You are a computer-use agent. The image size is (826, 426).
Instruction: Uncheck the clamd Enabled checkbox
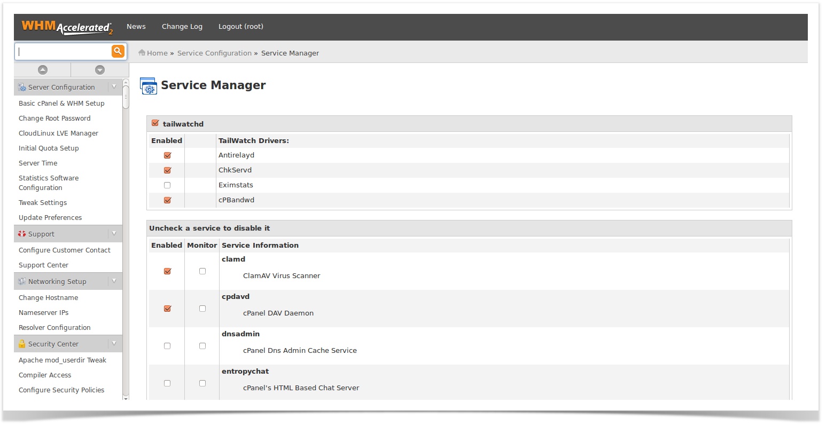pos(167,271)
